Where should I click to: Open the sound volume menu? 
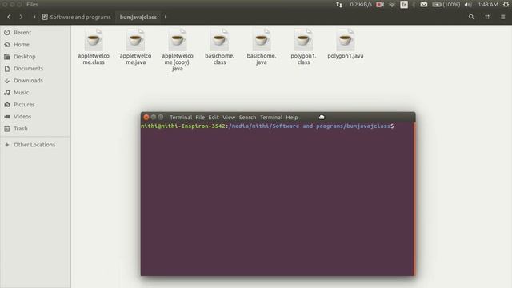pyautogui.click(x=468, y=5)
